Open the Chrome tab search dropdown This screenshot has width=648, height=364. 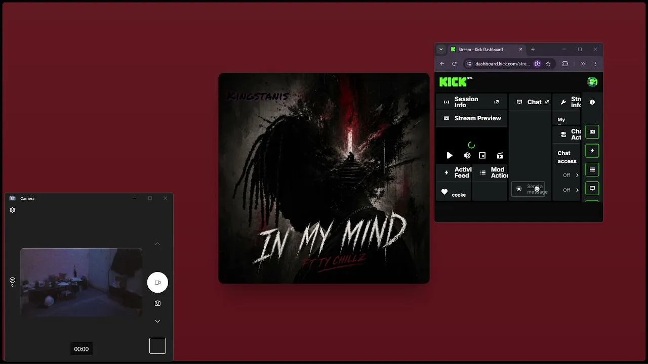click(441, 50)
